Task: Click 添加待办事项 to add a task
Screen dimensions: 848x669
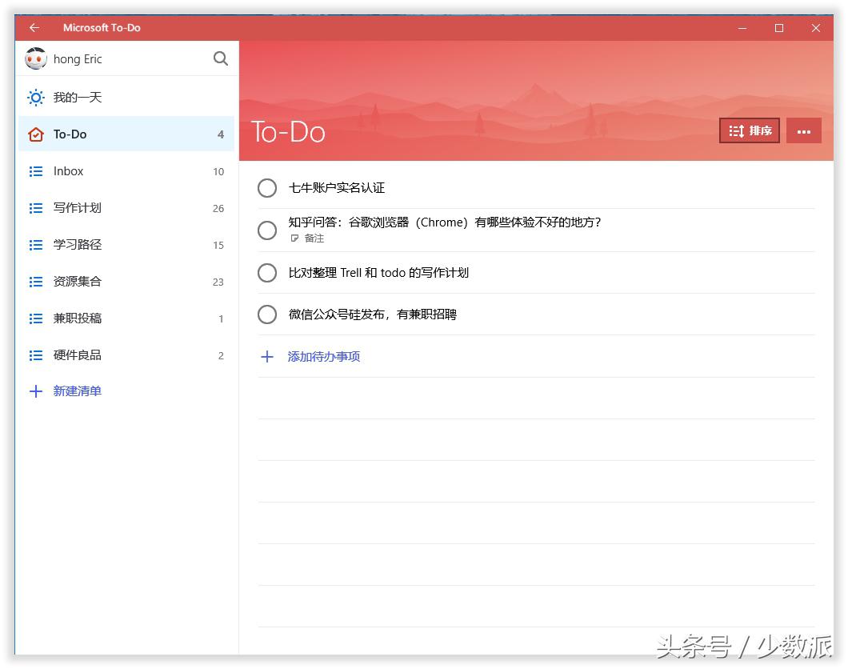Action: point(324,356)
